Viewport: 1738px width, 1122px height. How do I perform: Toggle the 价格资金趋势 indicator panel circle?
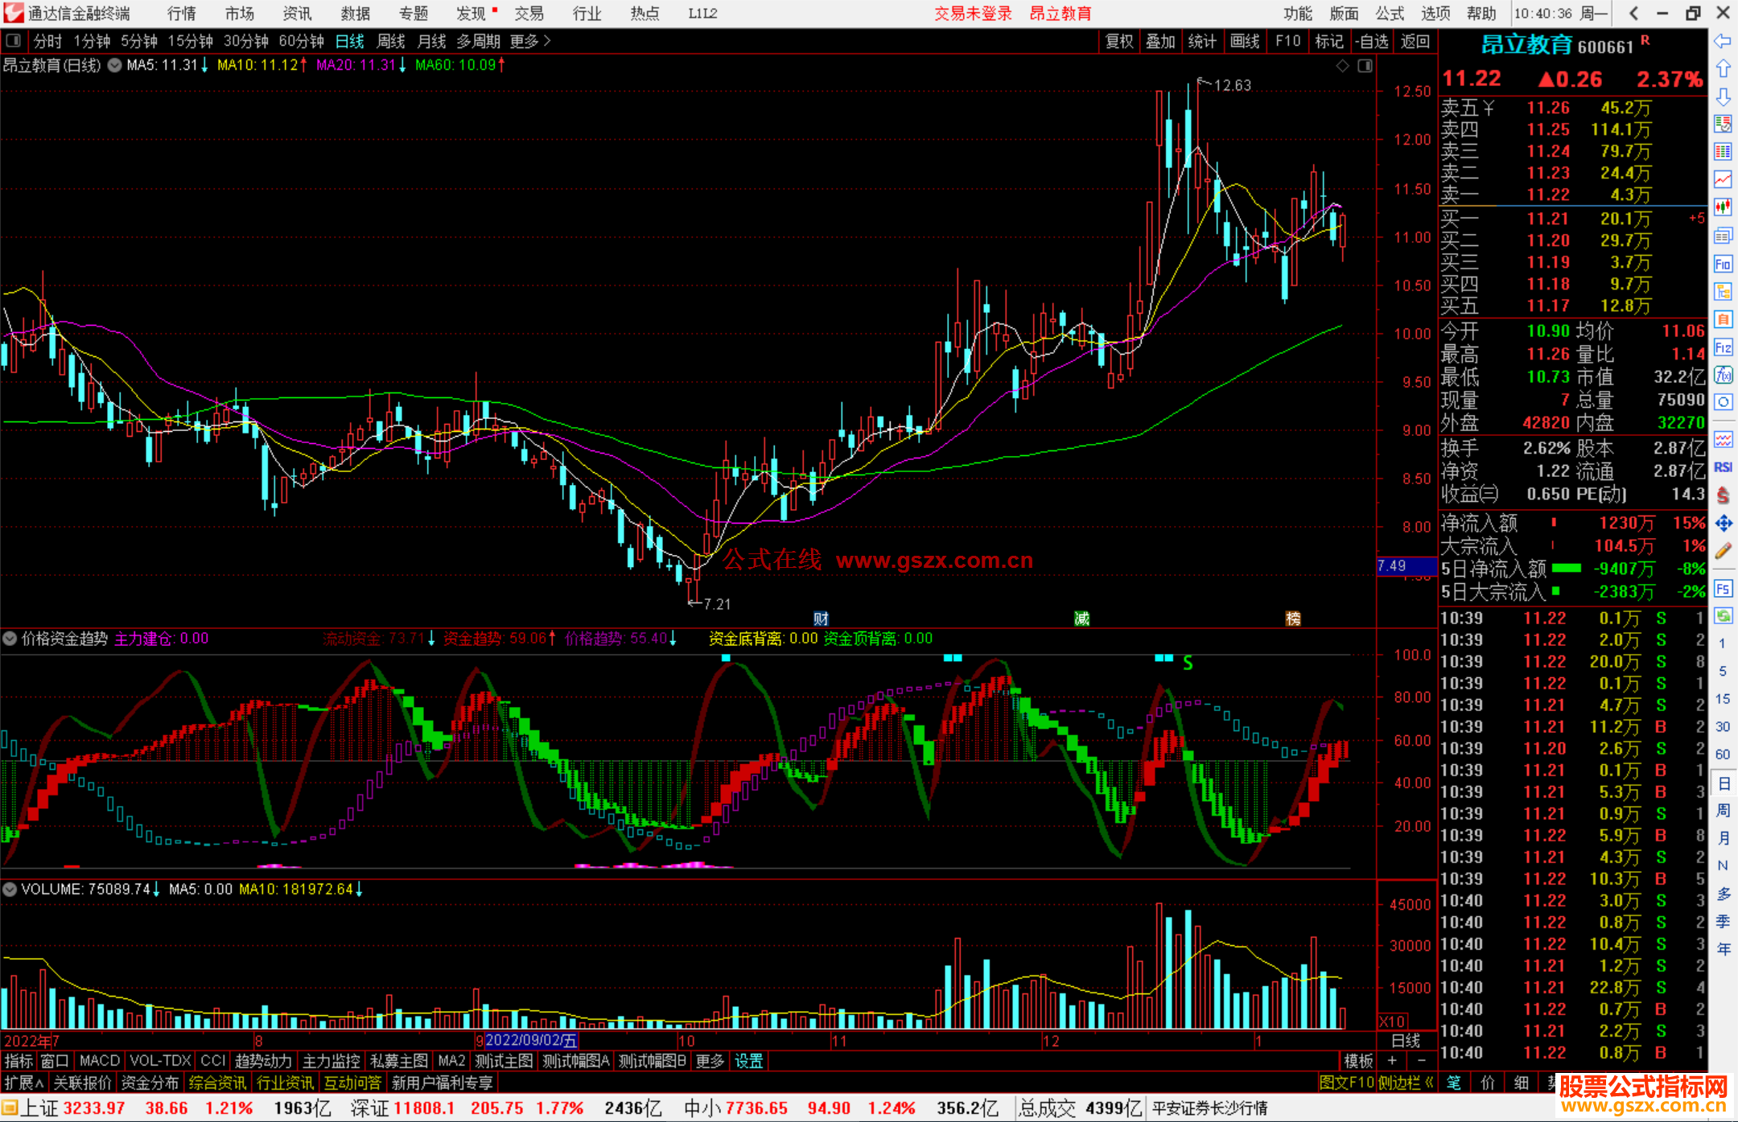[10, 639]
